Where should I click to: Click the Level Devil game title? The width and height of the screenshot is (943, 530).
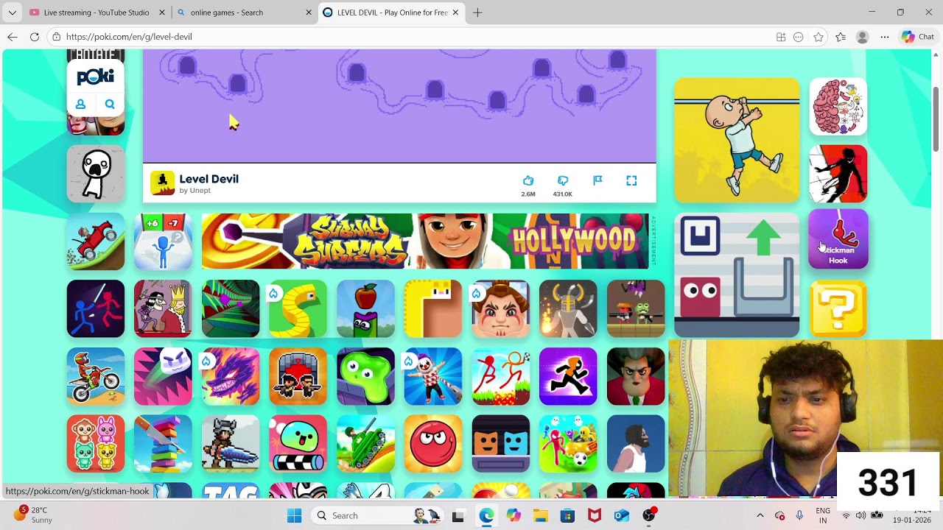click(209, 179)
